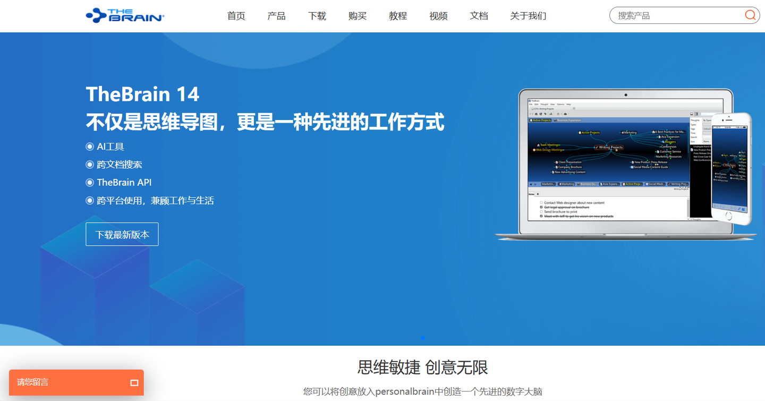Viewport: 765px width, 401px height.
Task: Click the orange search magnifier icon
Action: [750, 15]
